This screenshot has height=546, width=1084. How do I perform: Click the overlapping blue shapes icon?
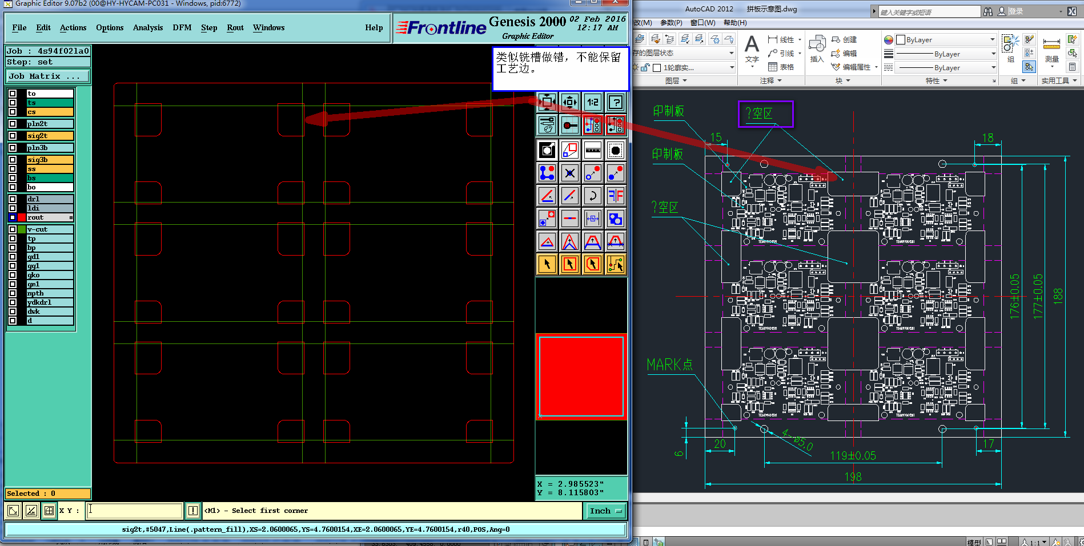pos(616,219)
